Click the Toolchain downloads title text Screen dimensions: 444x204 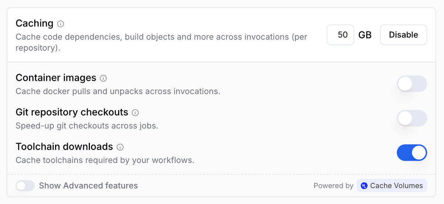[x=64, y=147]
